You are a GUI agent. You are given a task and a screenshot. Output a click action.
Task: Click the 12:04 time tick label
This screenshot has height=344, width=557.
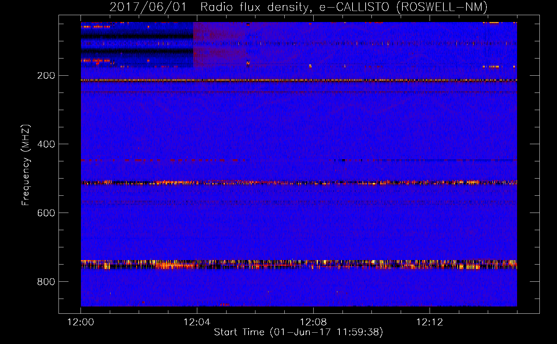point(197,322)
